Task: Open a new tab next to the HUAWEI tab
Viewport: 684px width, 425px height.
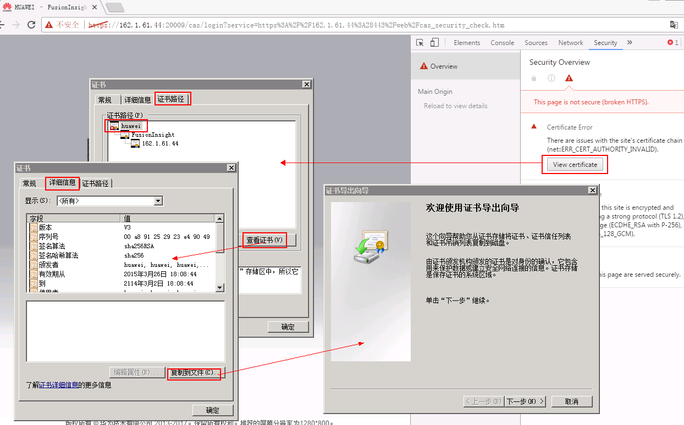Action: pos(114,7)
